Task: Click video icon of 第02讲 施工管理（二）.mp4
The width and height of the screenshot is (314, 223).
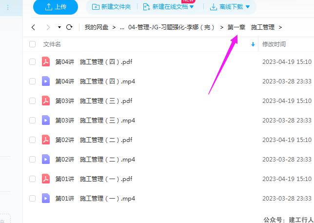Action: tap(46, 159)
